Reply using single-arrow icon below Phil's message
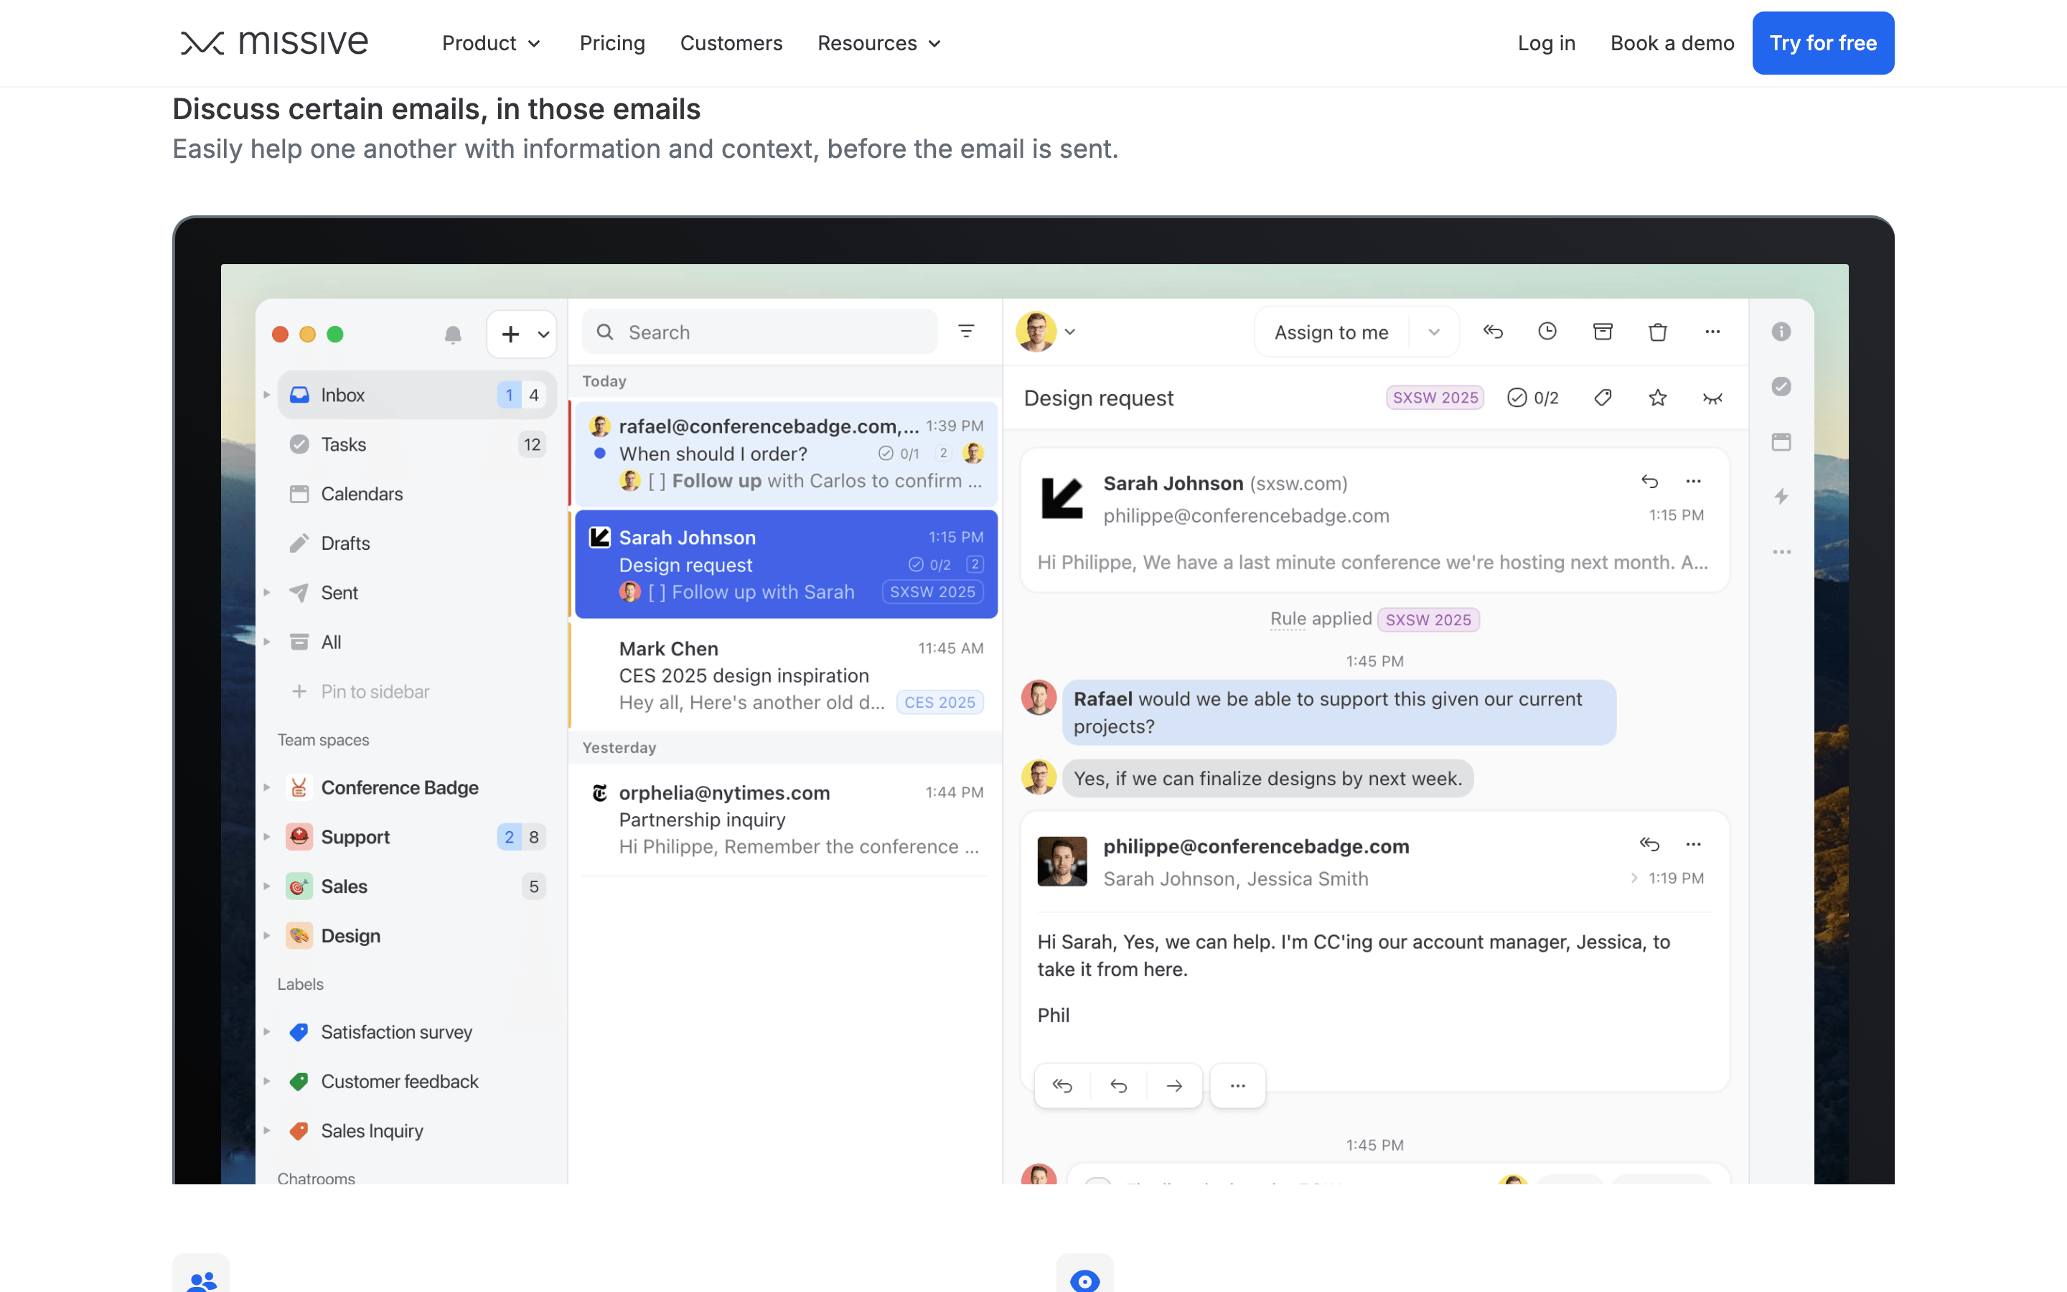 [x=1118, y=1085]
